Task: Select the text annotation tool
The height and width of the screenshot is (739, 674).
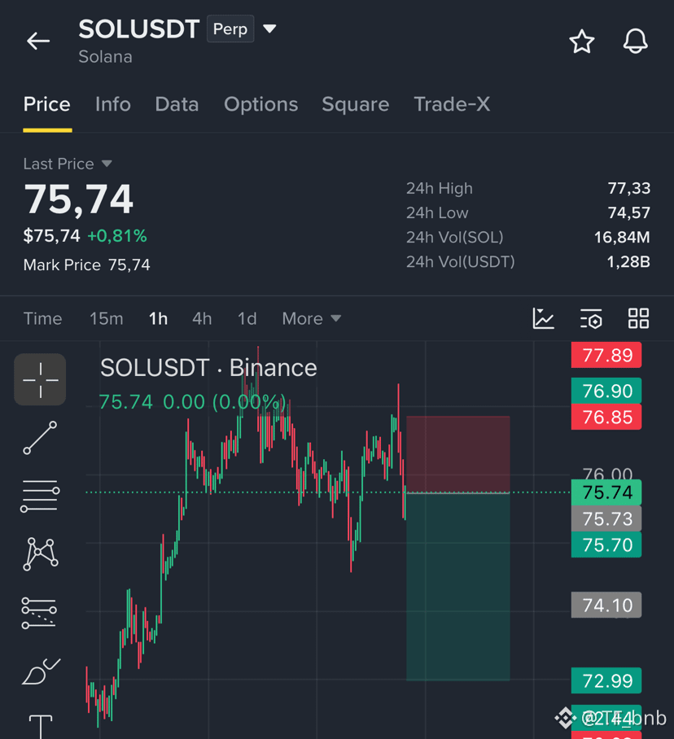Action: [41, 727]
